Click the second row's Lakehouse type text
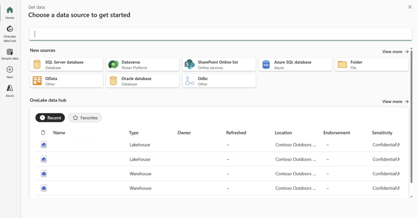This screenshot has width=418, height=218. pyautogui.click(x=140, y=159)
